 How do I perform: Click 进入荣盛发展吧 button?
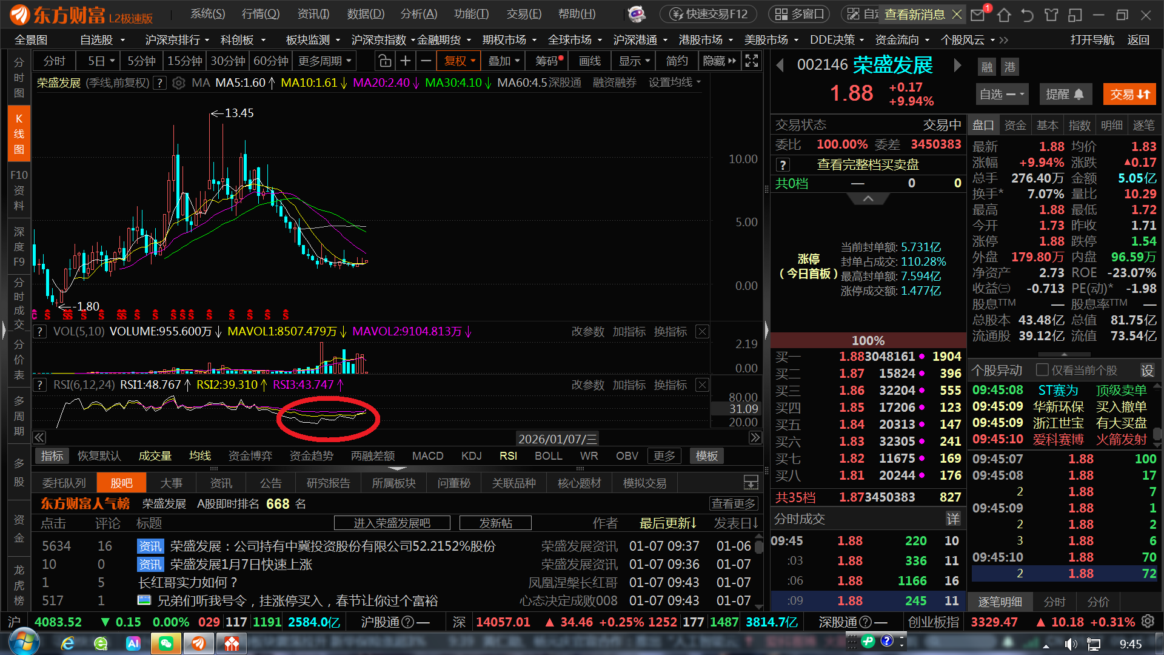pos(392,523)
